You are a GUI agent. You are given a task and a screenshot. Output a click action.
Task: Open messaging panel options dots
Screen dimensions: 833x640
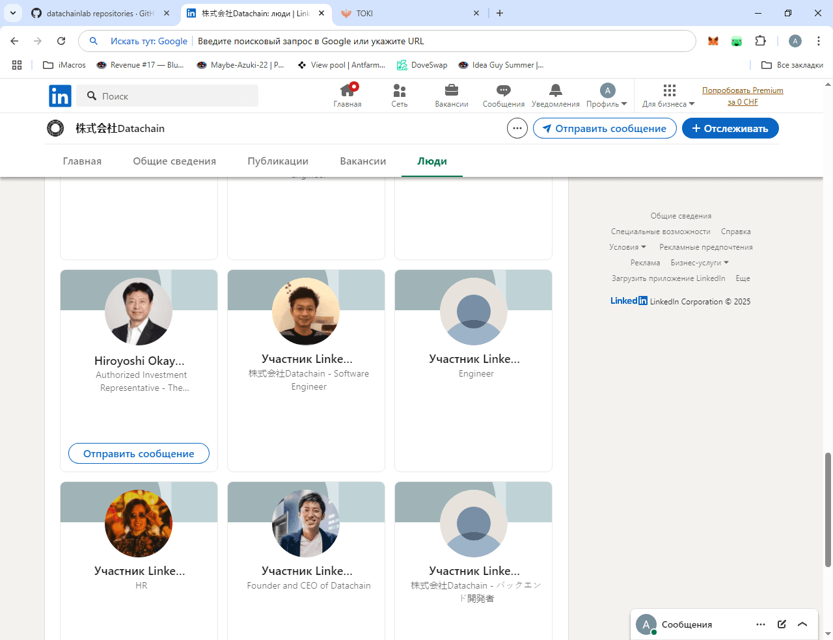pos(761,624)
